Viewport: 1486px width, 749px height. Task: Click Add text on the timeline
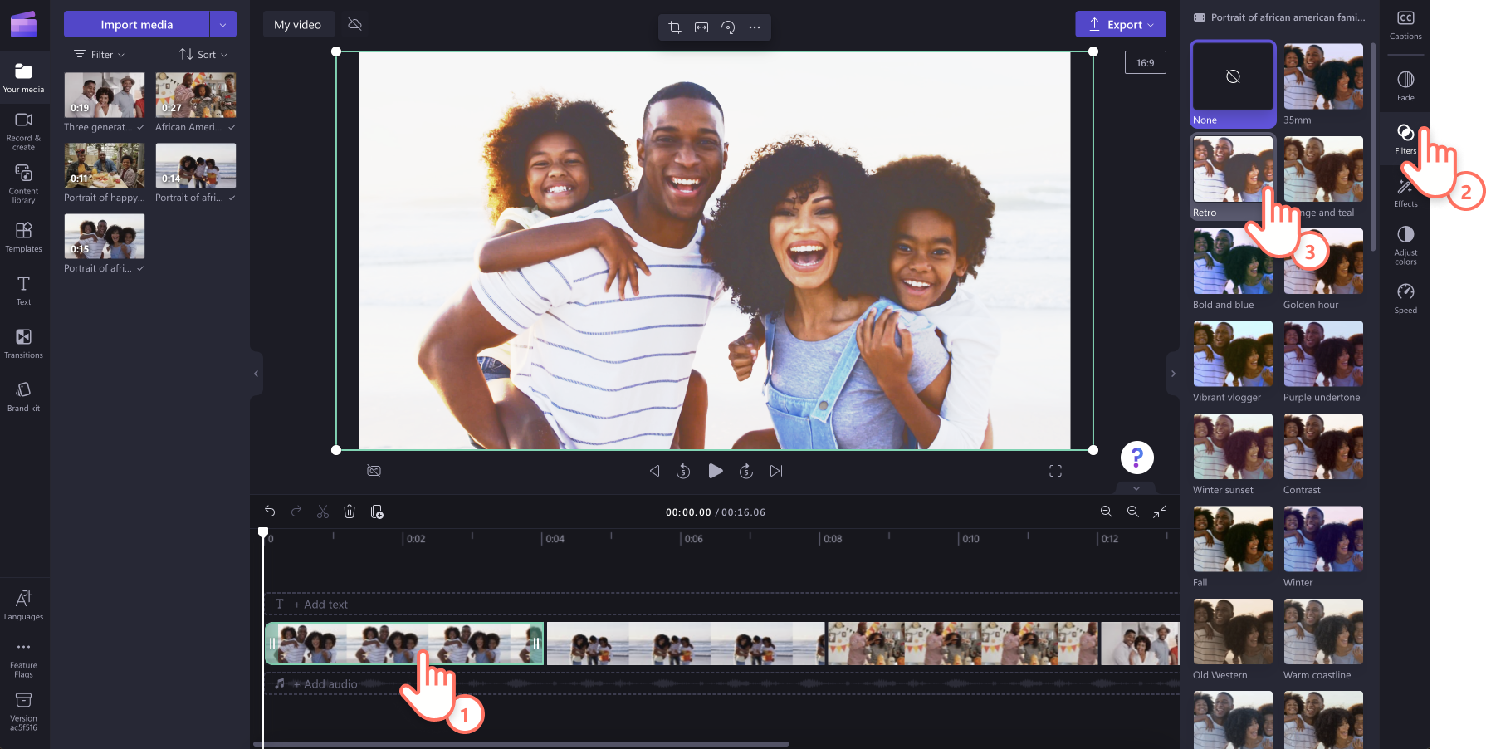(x=320, y=605)
